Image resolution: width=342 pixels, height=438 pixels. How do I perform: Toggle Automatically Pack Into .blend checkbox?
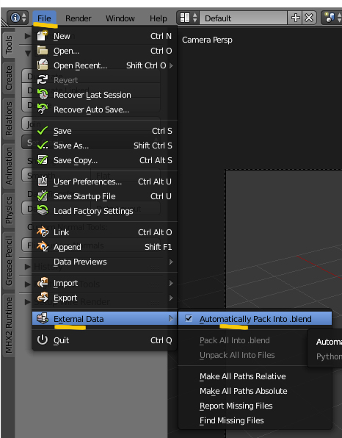pos(189,318)
